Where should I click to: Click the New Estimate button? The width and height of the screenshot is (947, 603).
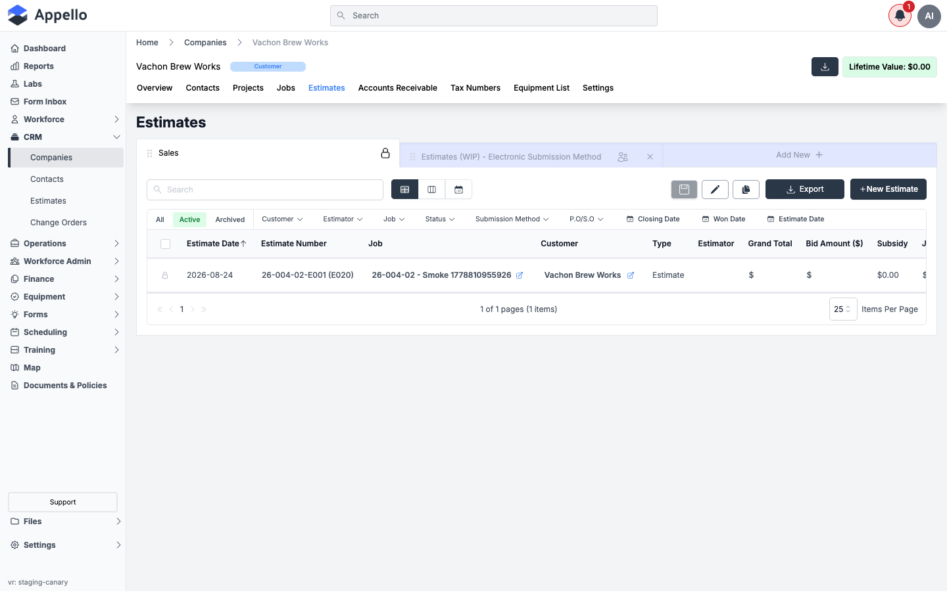(x=888, y=189)
